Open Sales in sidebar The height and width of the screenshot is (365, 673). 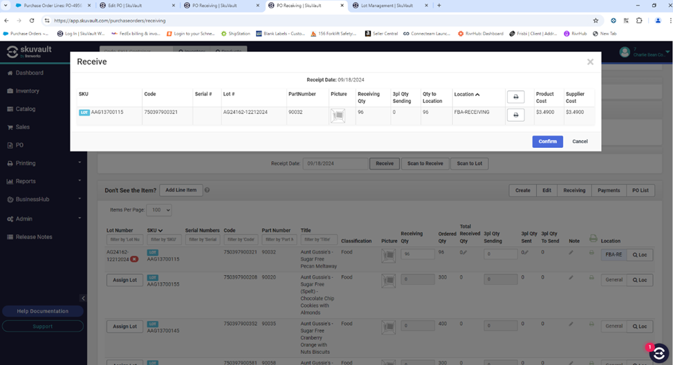pos(22,127)
